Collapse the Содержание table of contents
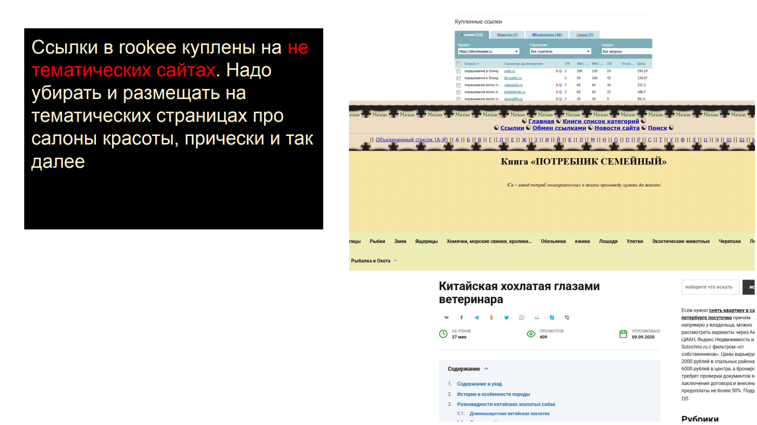The image size is (757, 425). pyautogui.click(x=486, y=369)
